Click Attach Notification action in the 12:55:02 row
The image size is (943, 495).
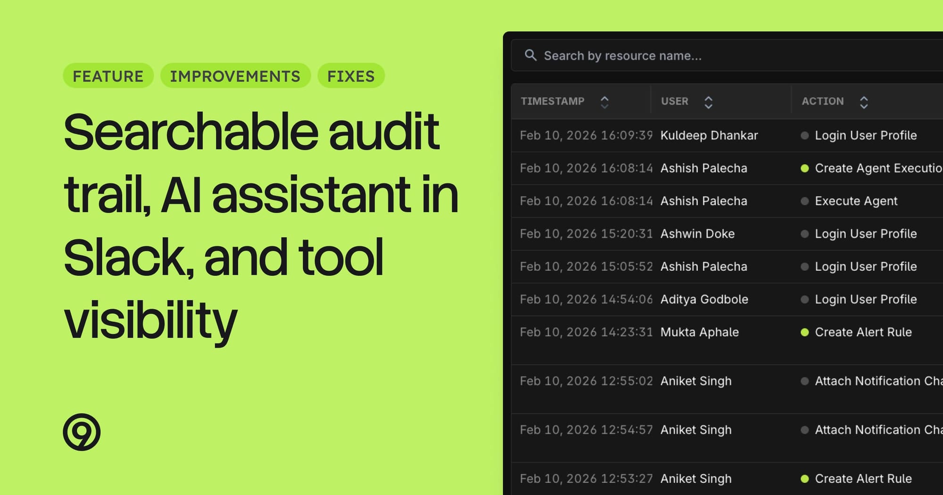879,380
